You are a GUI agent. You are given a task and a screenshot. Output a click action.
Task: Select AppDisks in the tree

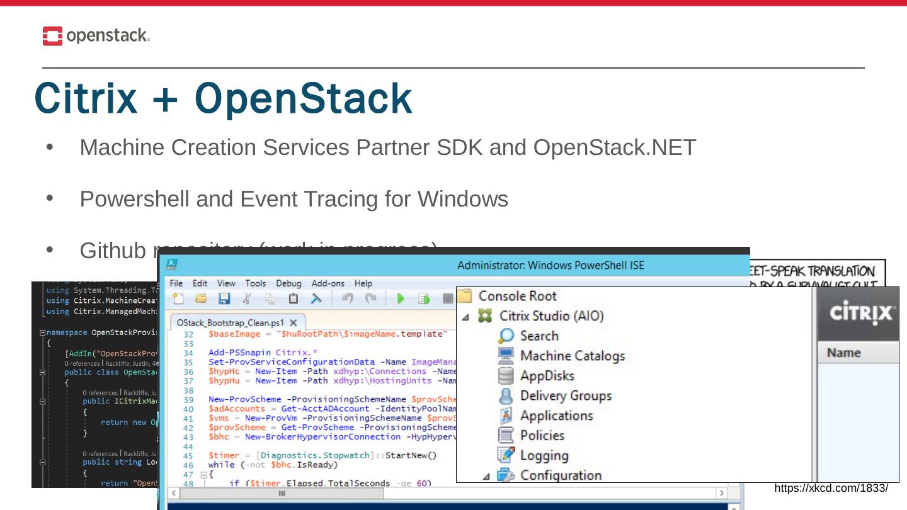[x=547, y=376]
